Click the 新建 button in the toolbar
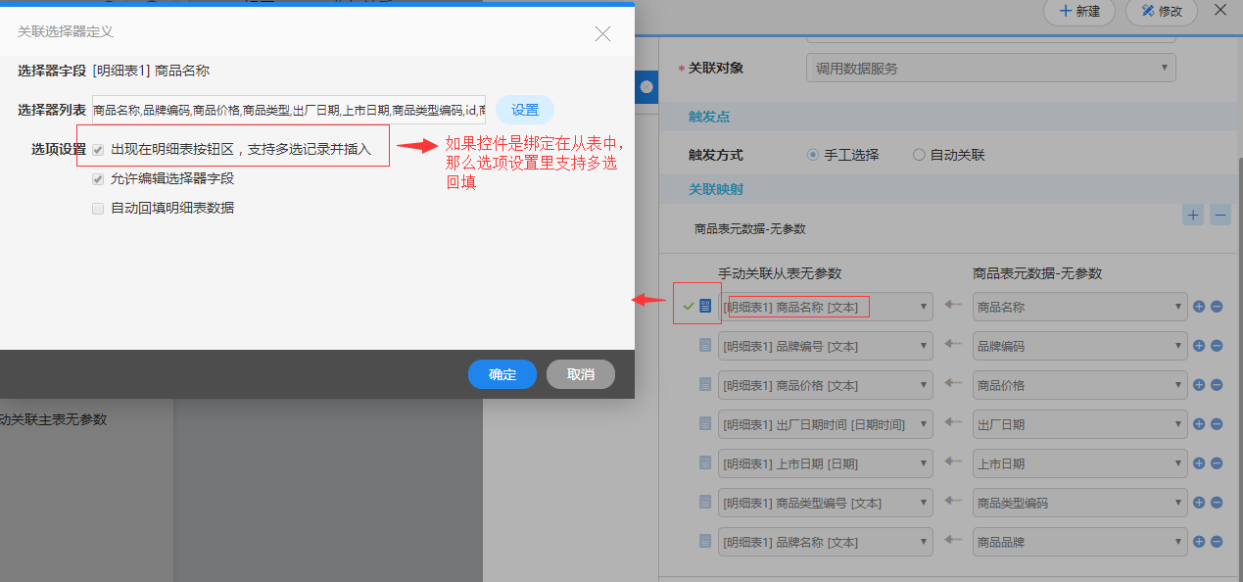 pyautogui.click(x=1079, y=12)
